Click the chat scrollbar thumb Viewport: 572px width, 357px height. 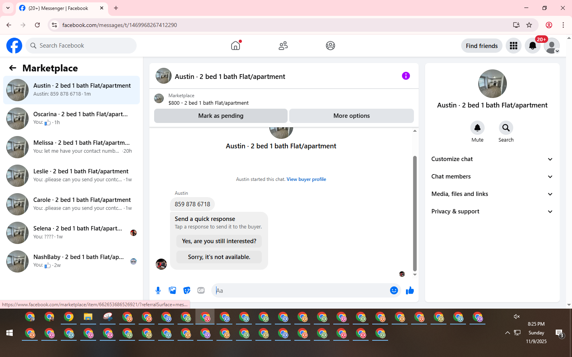(415, 213)
